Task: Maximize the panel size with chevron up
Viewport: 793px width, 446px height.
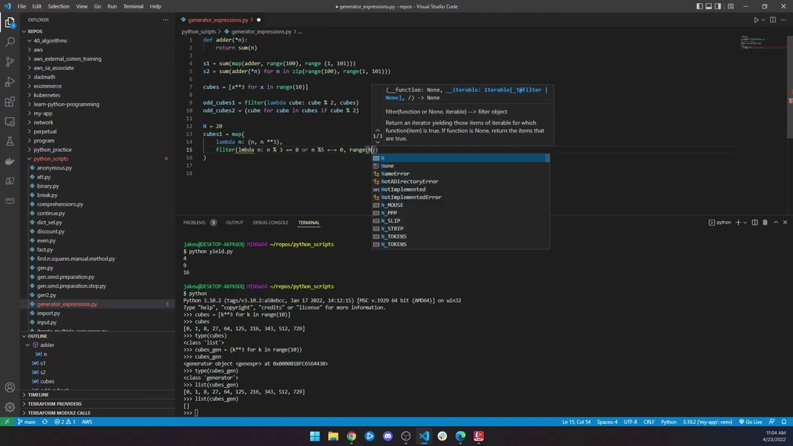Action: (x=775, y=222)
